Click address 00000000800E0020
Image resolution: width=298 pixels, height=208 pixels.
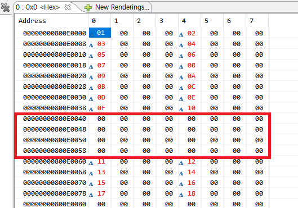tap(55, 76)
